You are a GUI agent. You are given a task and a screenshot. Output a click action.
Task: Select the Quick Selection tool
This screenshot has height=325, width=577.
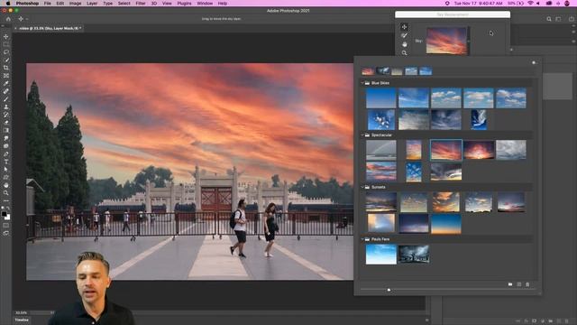coord(6,60)
